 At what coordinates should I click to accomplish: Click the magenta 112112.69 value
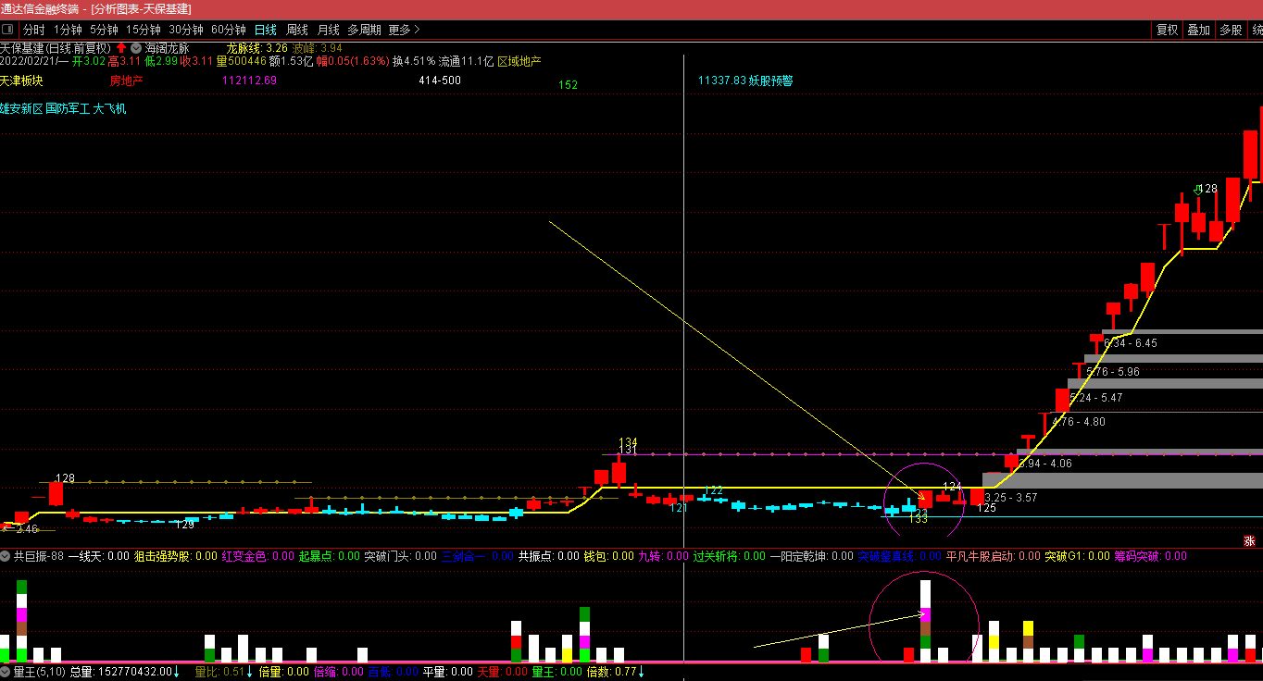[x=250, y=80]
